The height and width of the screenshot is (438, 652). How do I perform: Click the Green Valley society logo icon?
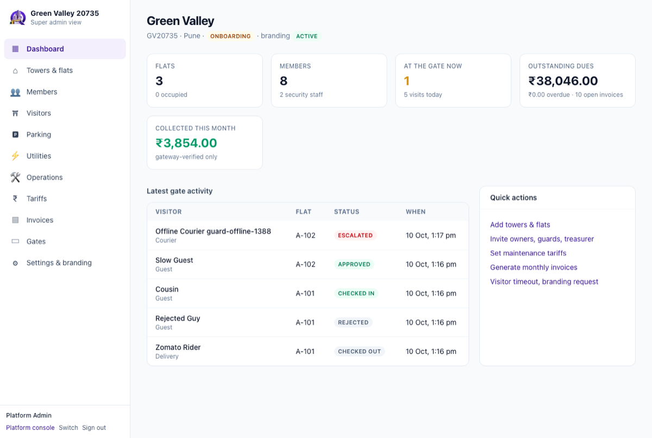tap(18, 17)
